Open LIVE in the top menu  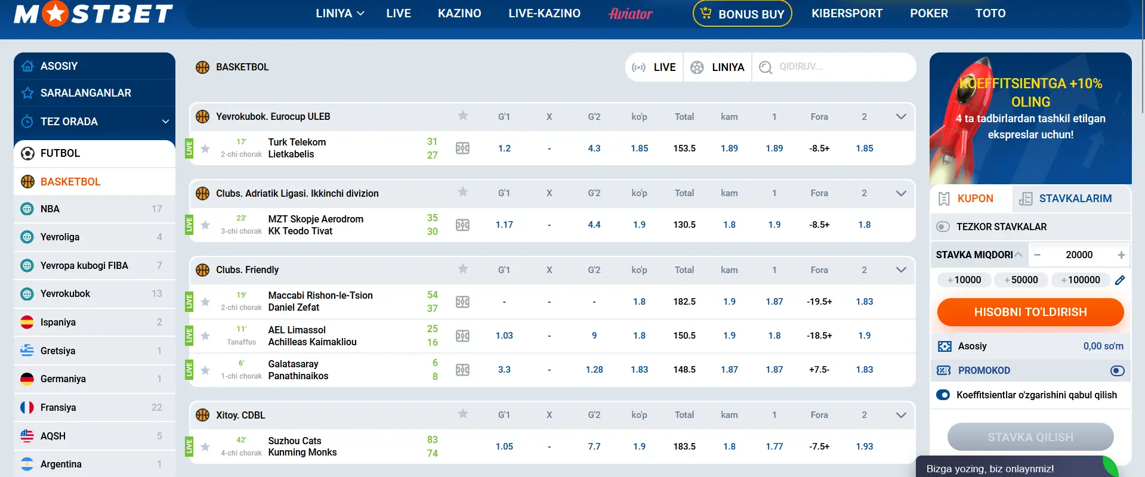tap(399, 13)
